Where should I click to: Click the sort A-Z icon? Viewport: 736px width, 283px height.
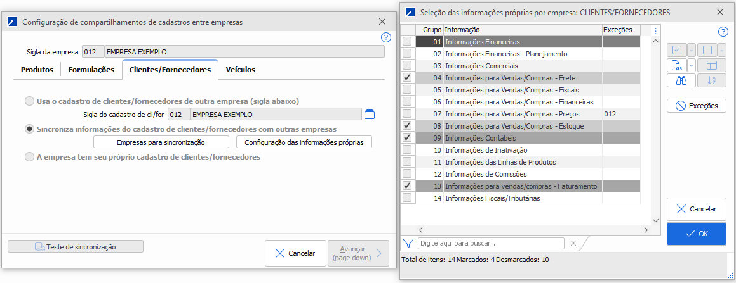pos(711,80)
